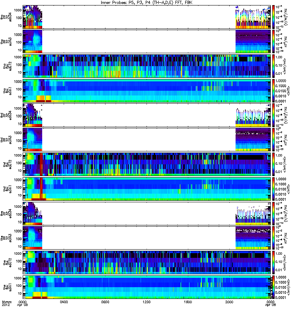Click the color bar beside tha fff edc34 panel
This screenshot has width=293, height=313.
tap(273, 17)
